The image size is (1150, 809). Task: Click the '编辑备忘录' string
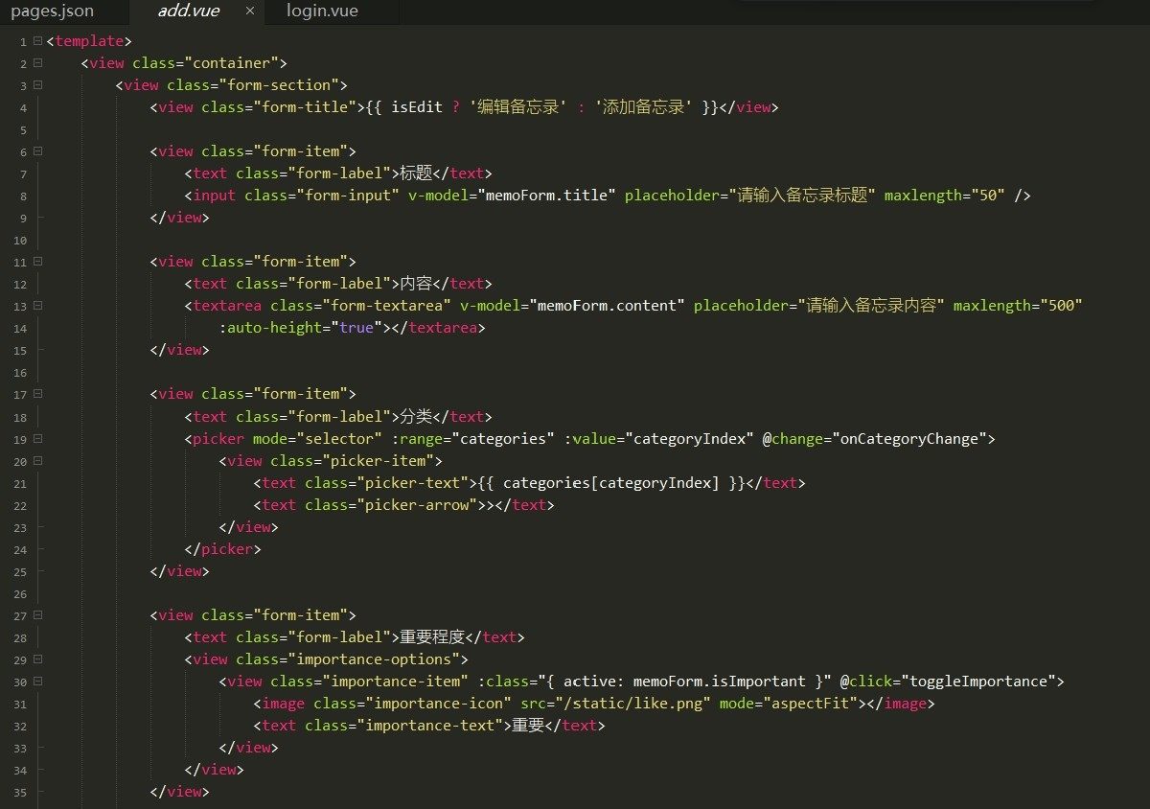[517, 107]
